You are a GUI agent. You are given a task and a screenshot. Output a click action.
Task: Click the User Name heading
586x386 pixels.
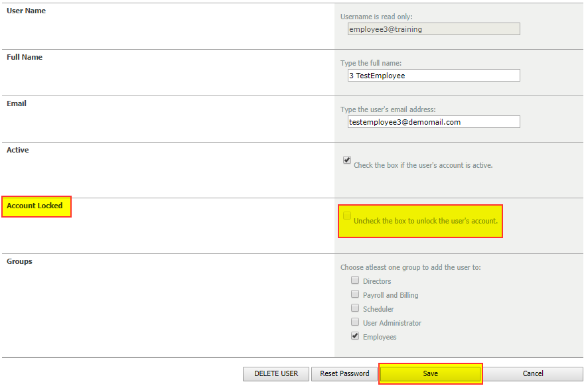point(26,10)
